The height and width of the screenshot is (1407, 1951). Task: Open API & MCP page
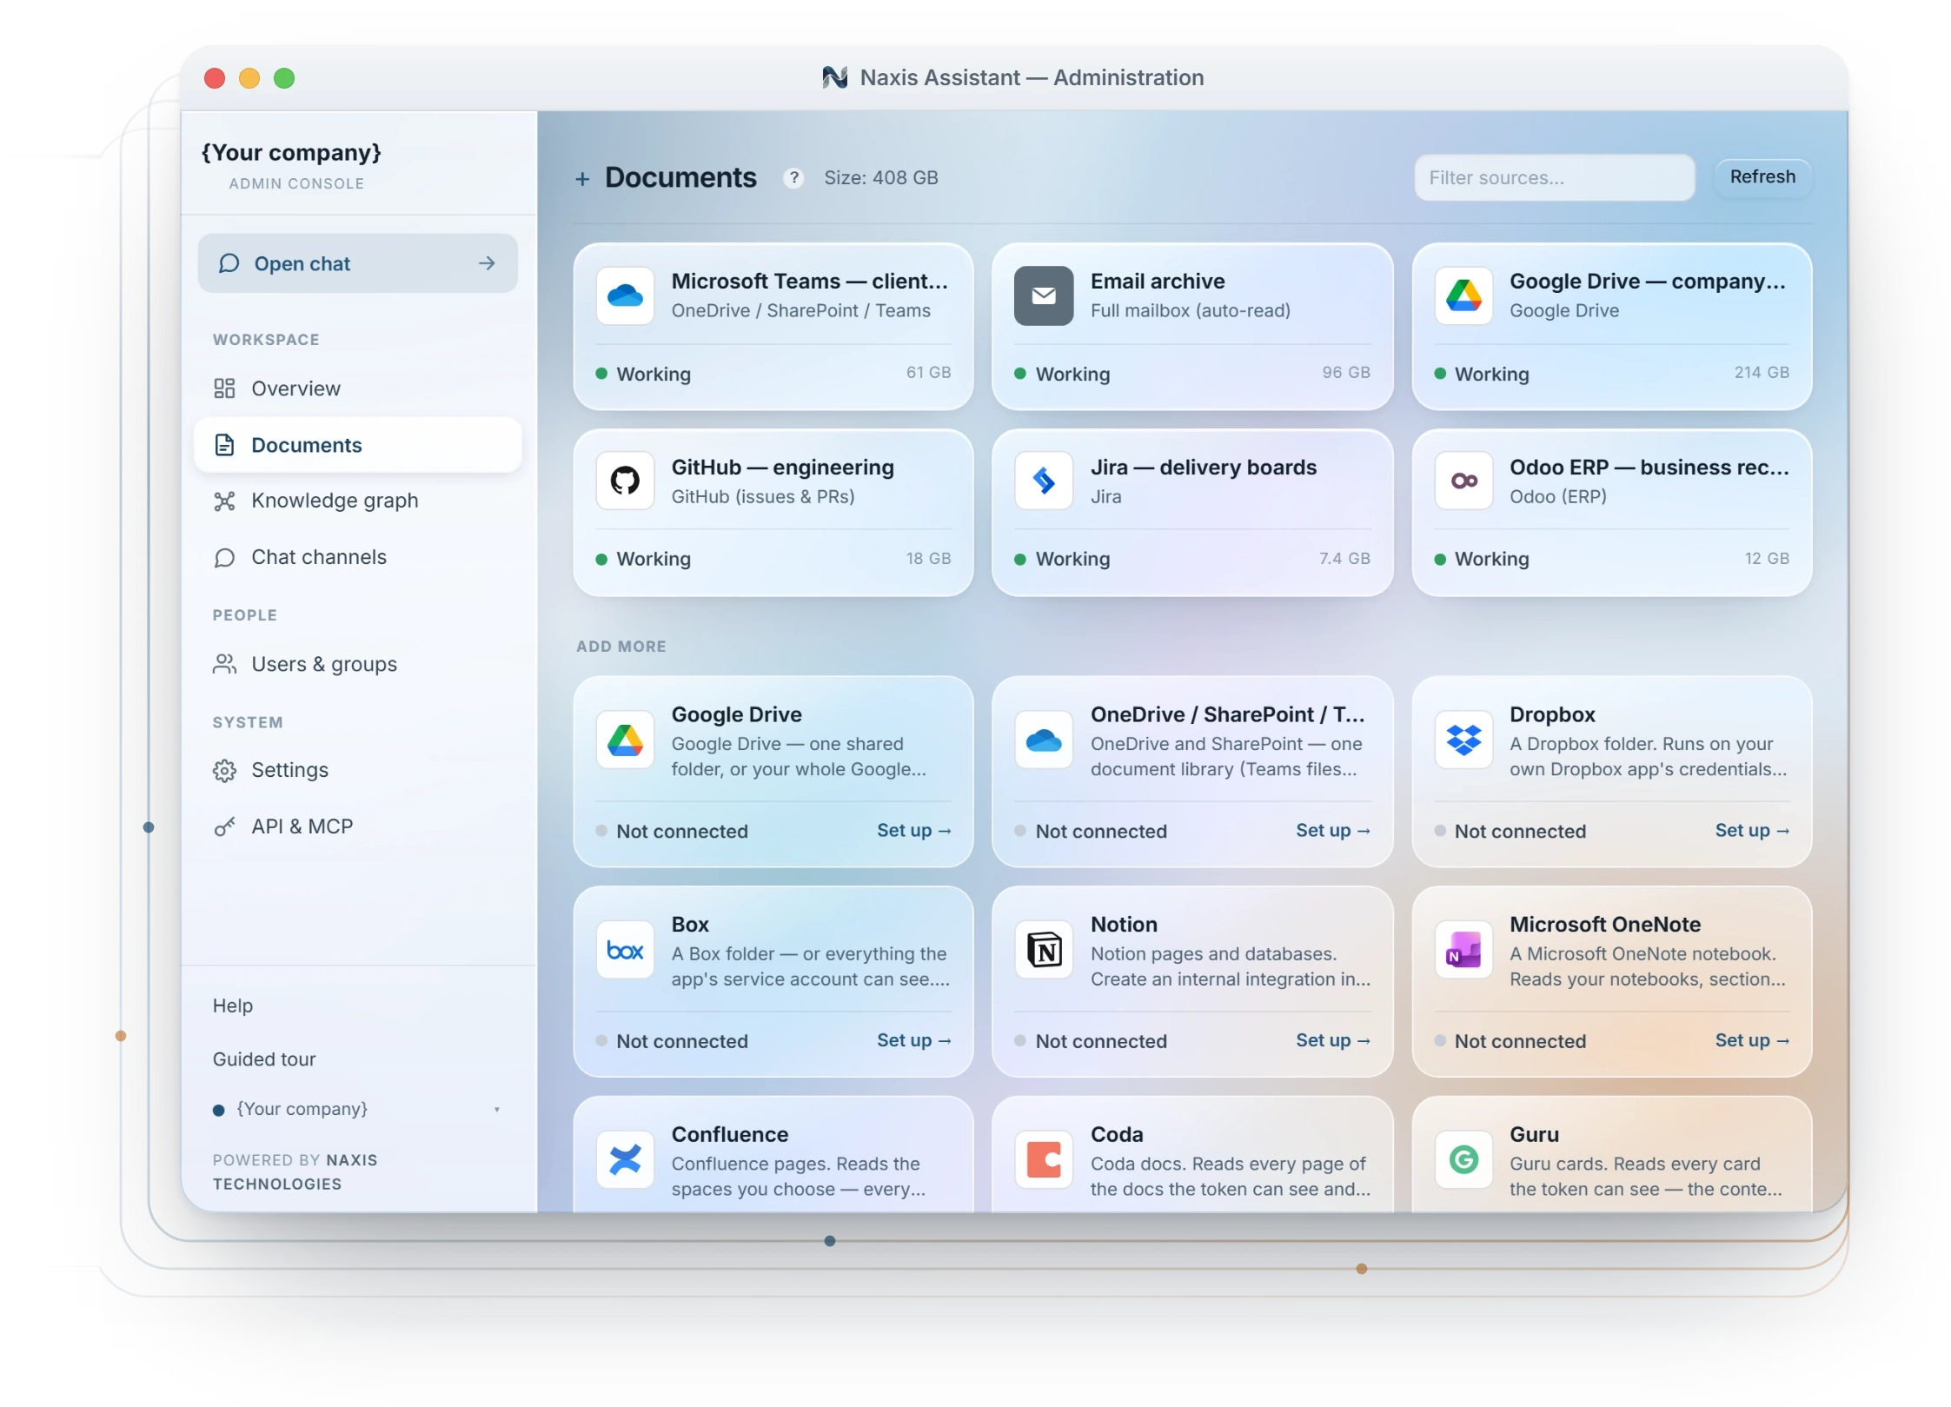(357, 826)
